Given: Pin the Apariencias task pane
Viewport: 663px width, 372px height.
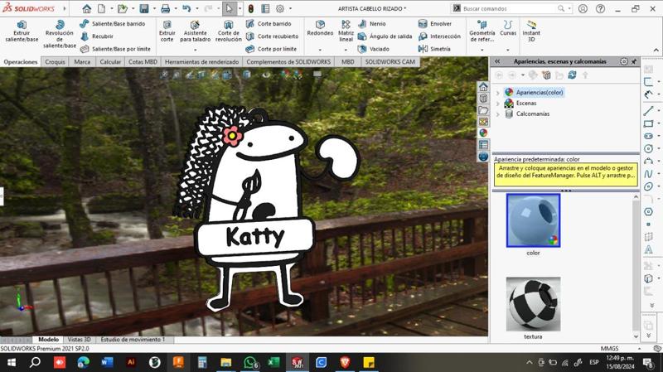Looking at the screenshot, I should coord(634,61).
